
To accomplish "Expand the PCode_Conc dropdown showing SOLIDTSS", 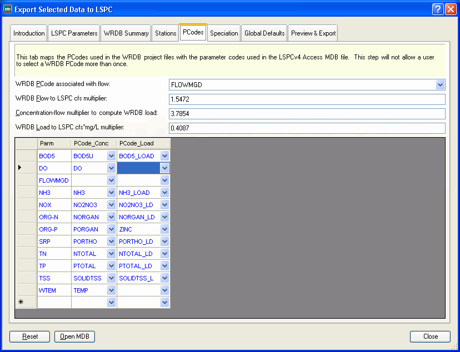I will click(110, 278).
